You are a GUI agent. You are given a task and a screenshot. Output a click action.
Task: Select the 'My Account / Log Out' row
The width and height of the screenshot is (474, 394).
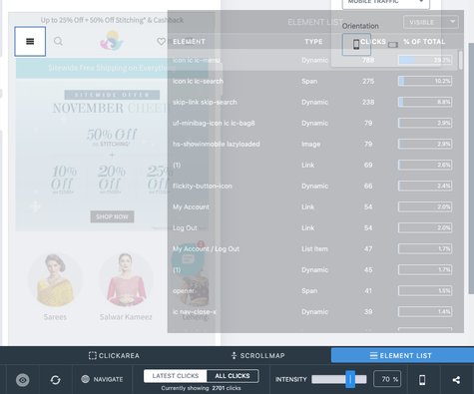(312, 248)
